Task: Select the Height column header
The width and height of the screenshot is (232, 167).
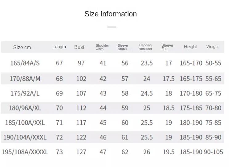Action: [190, 47]
